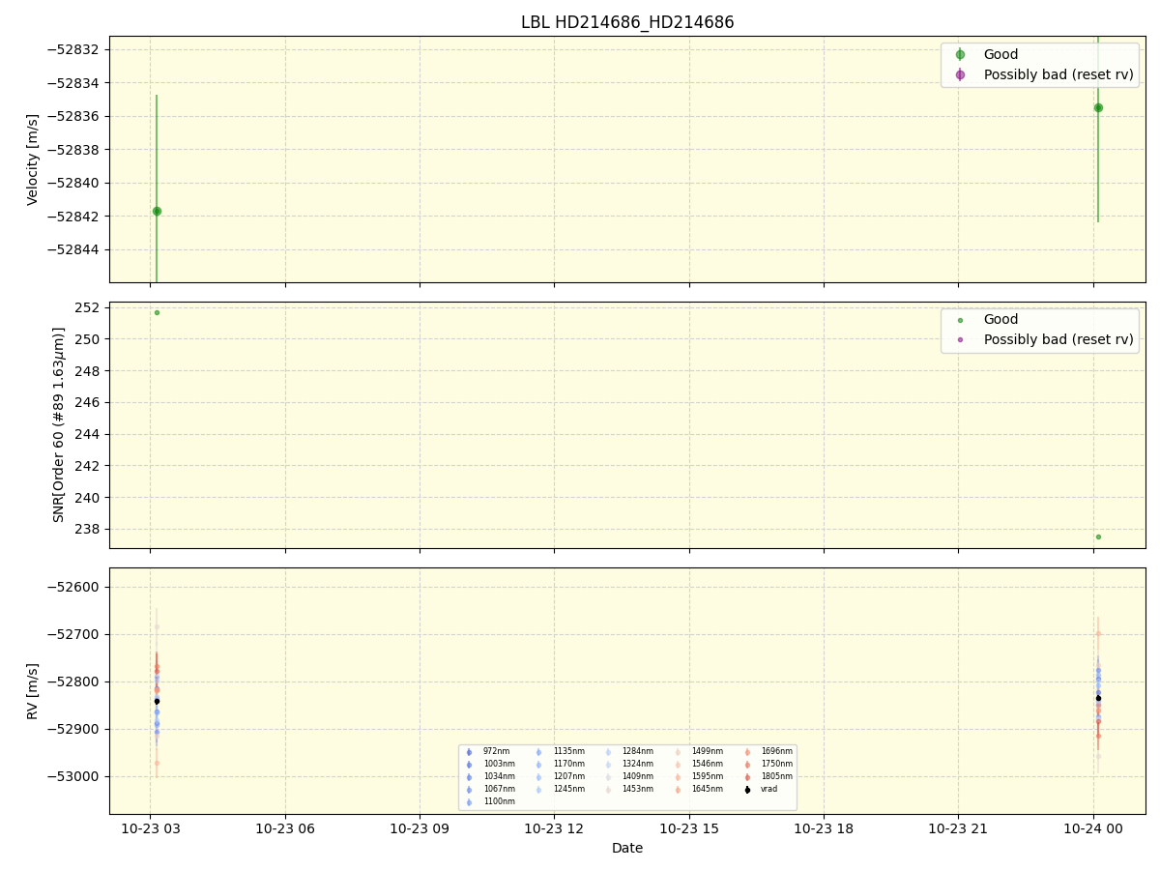Select the purple 'Possibly bad' marker in velocity legend
This screenshot has height=870, width=1160.
960,74
